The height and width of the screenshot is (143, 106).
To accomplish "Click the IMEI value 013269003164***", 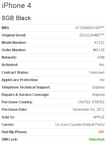I will [x=90, y=28].
